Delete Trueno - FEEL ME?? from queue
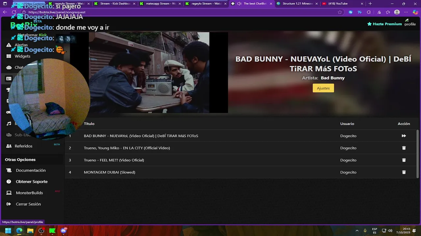 coord(404,160)
